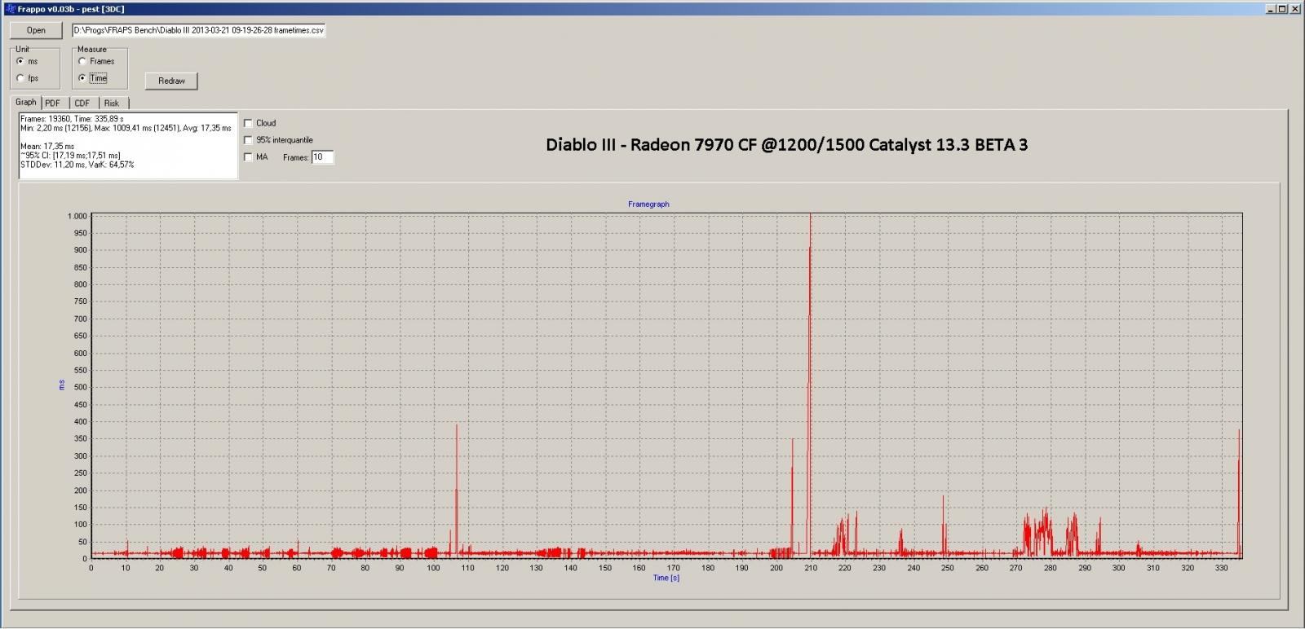
Task: Click the Diablo III Radeon 7970 CF heading
Action: pos(786,145)
